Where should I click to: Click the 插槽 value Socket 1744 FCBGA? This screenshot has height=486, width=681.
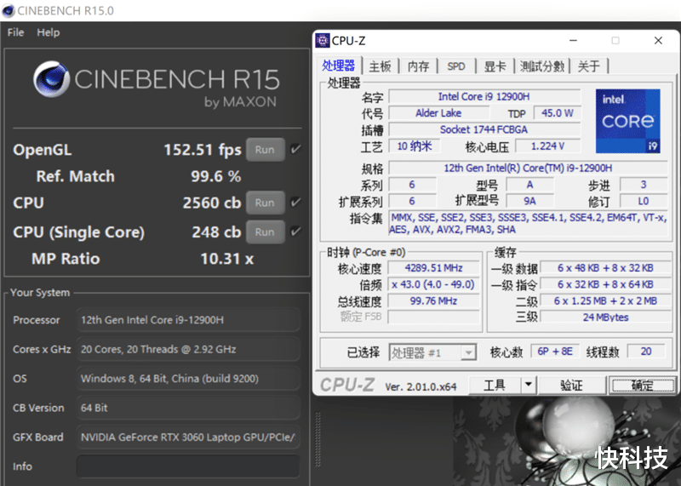point(484,129)
